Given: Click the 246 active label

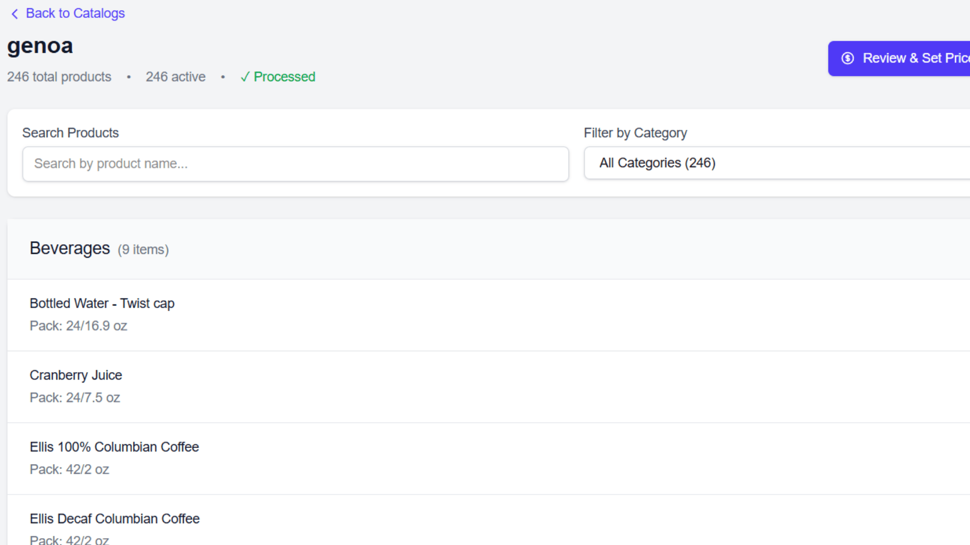Looking at the screenshot, I should tap(176, 77).
